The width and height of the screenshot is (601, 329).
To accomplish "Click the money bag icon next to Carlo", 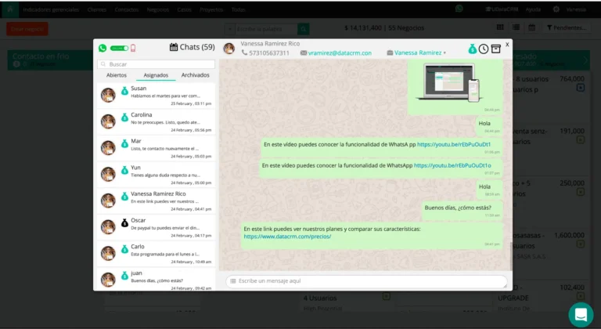I will 124,249.
